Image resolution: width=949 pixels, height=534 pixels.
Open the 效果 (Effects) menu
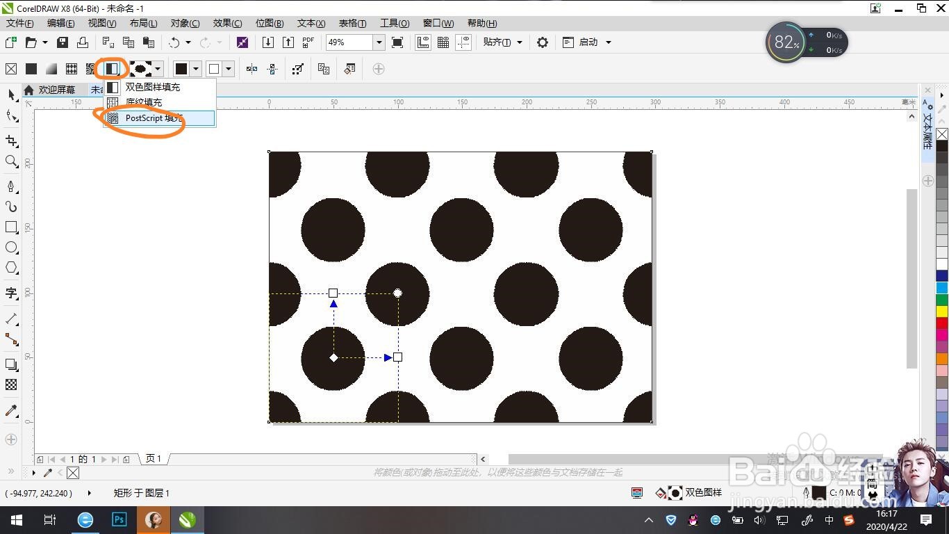(227, 24)
